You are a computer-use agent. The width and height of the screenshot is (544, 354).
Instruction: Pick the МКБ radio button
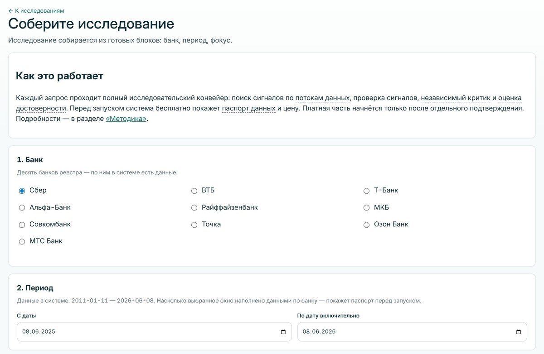click(366, 208)
